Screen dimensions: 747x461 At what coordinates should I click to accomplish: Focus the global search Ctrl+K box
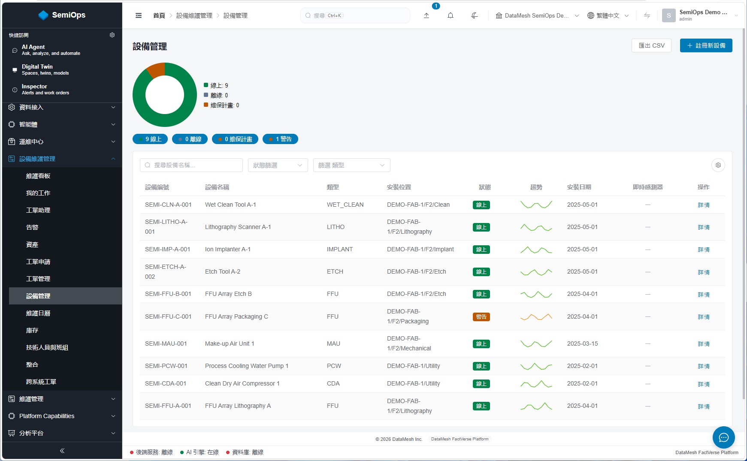click(355, 15)
